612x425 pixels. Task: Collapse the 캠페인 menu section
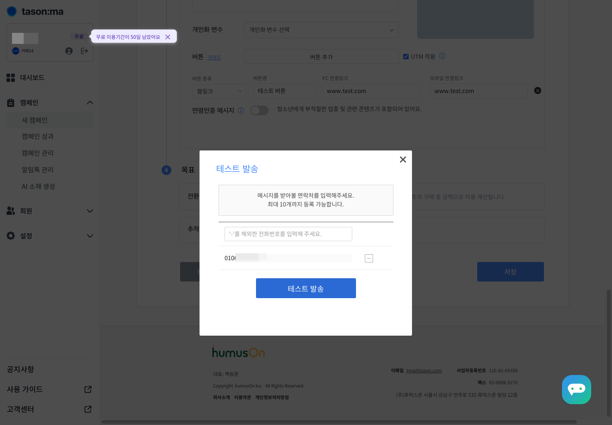(x=90, y=103)
